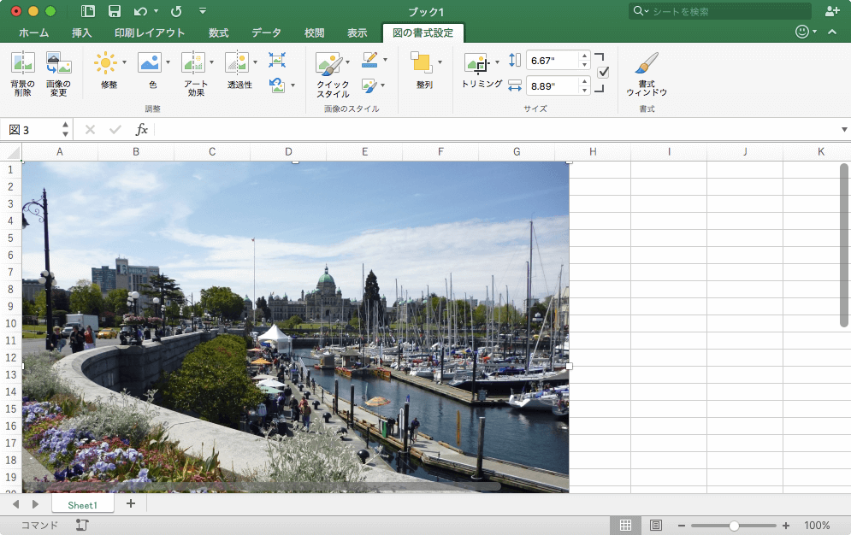Select the Sheet1 sheet tab
Image resolution: width=851 pixels, height=535 pixels.
(82, 504)
